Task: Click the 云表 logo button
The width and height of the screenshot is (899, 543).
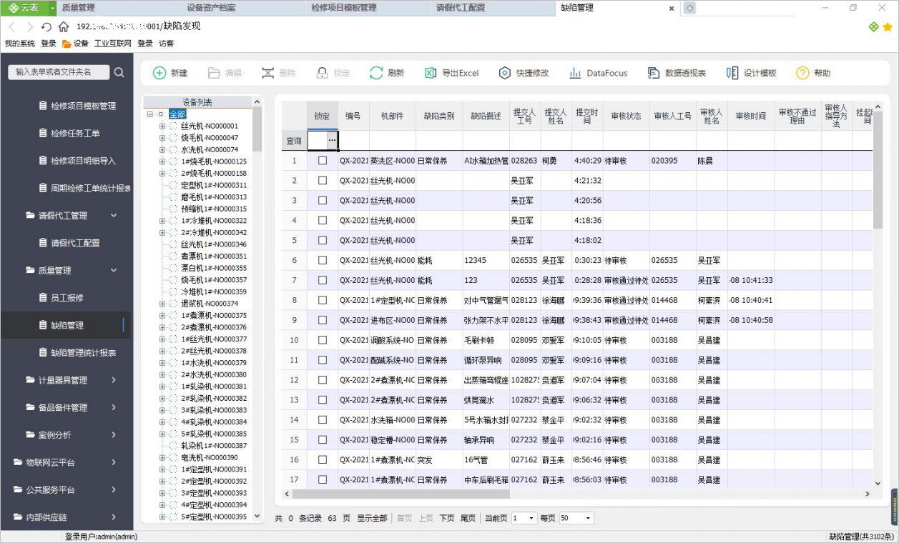Action: [25, 8]
